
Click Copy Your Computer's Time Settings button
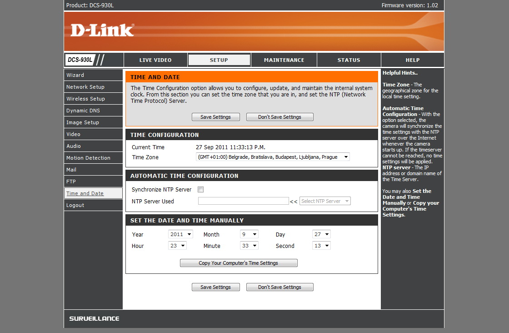tap(239, 263)
